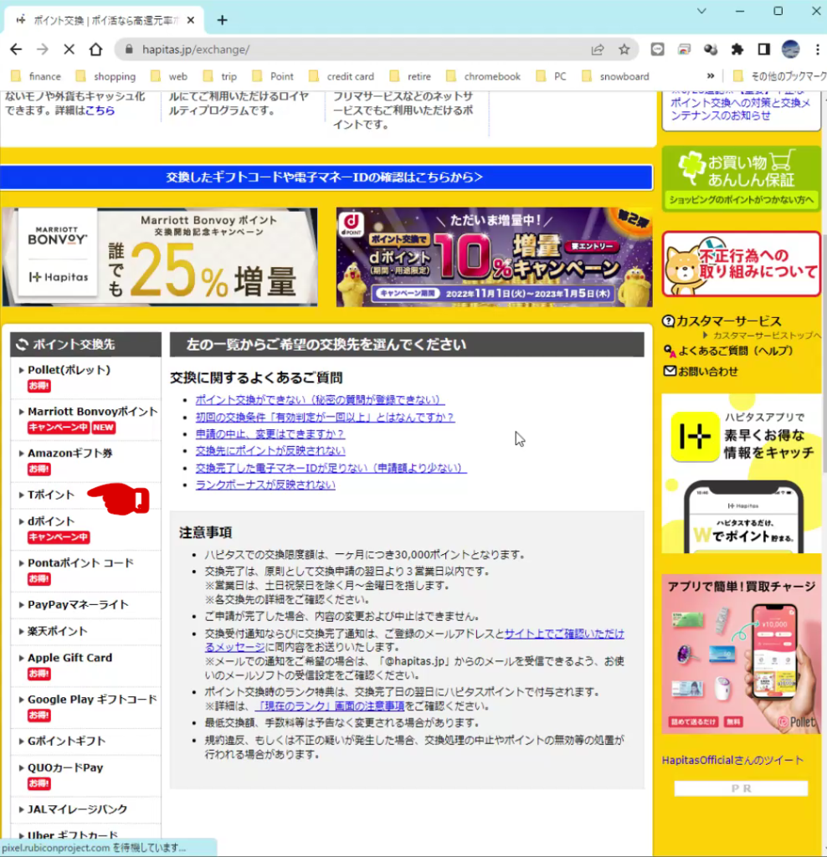Open the Chrome extensions puzzle icon

coord(737,49)
